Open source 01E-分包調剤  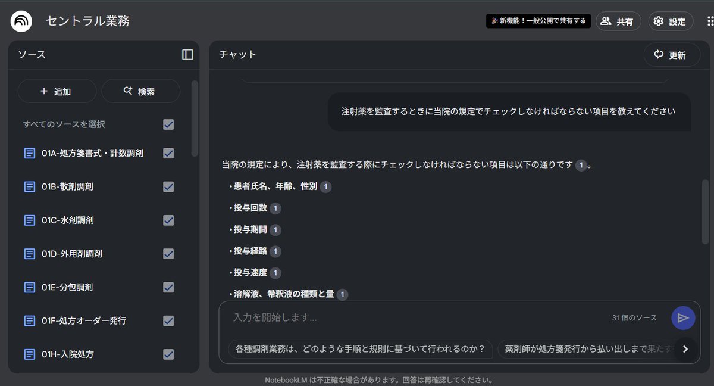[67, 287]
